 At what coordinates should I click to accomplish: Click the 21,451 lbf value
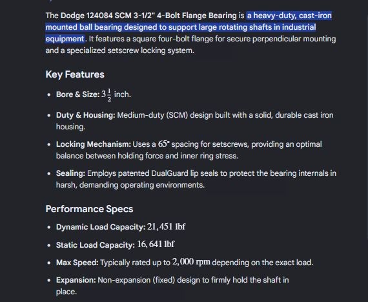167,226
